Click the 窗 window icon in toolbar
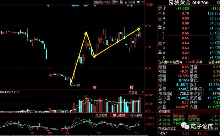The width and height of the screenshot is (220, 136). tap(126, 2)
